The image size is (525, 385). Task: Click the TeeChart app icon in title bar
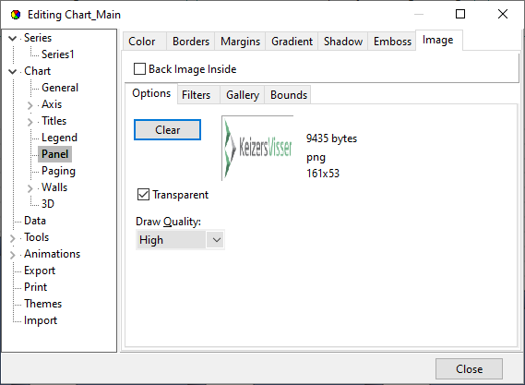pos(16,15)
